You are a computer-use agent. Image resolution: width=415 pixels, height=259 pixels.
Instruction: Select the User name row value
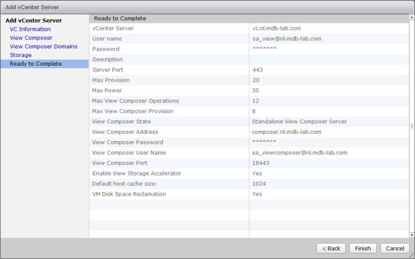(287, 39)
